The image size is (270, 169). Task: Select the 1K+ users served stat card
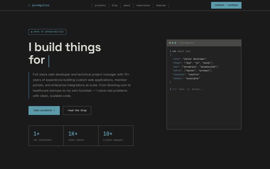point(81,136)
